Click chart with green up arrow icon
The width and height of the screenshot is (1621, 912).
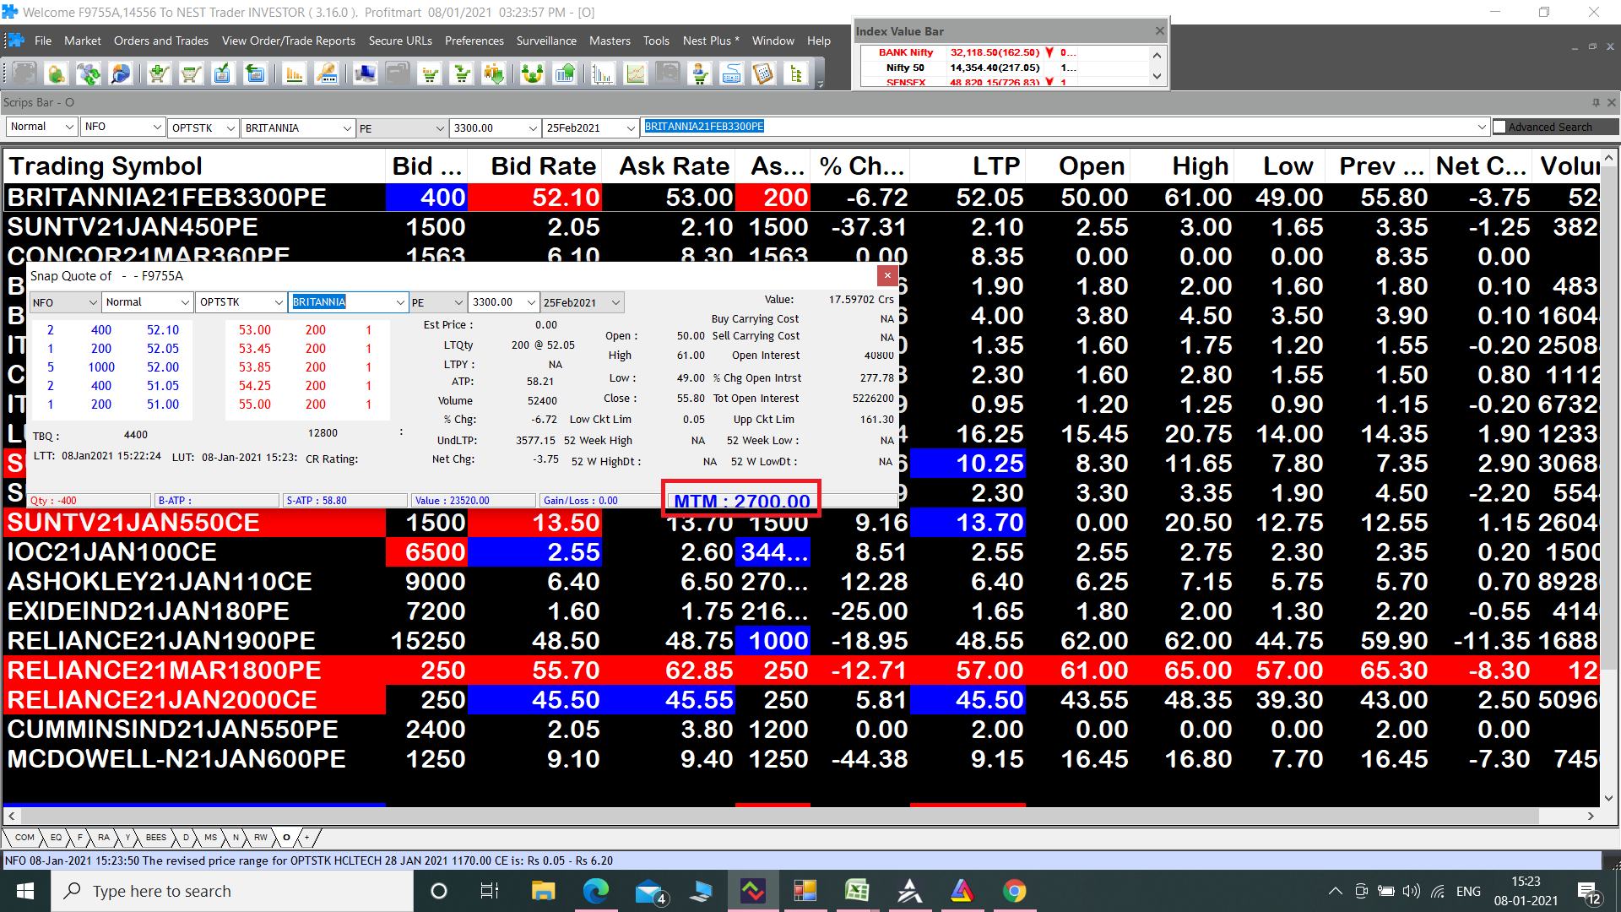(565, 74)
